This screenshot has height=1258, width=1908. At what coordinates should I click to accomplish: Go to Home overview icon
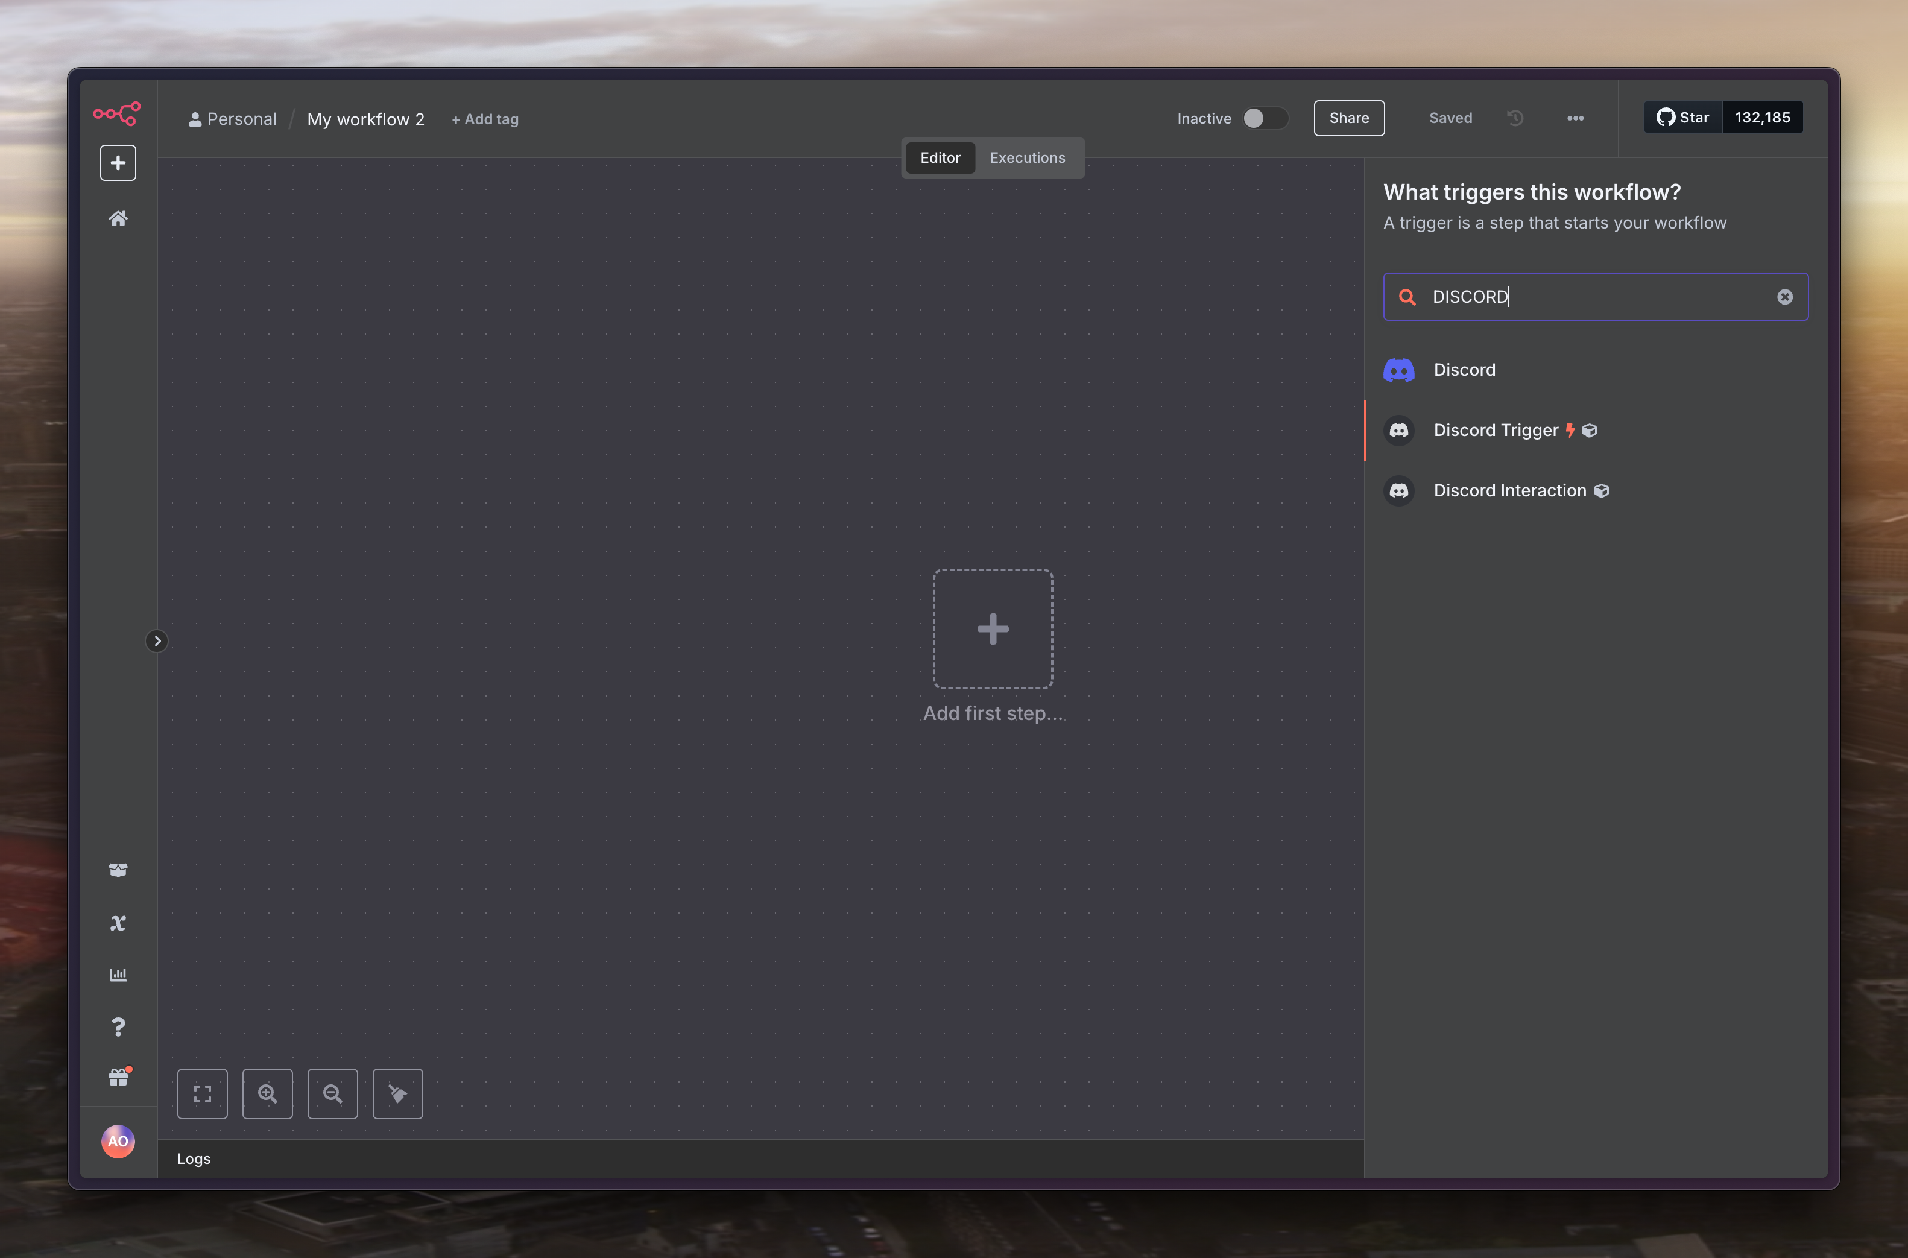118,218
